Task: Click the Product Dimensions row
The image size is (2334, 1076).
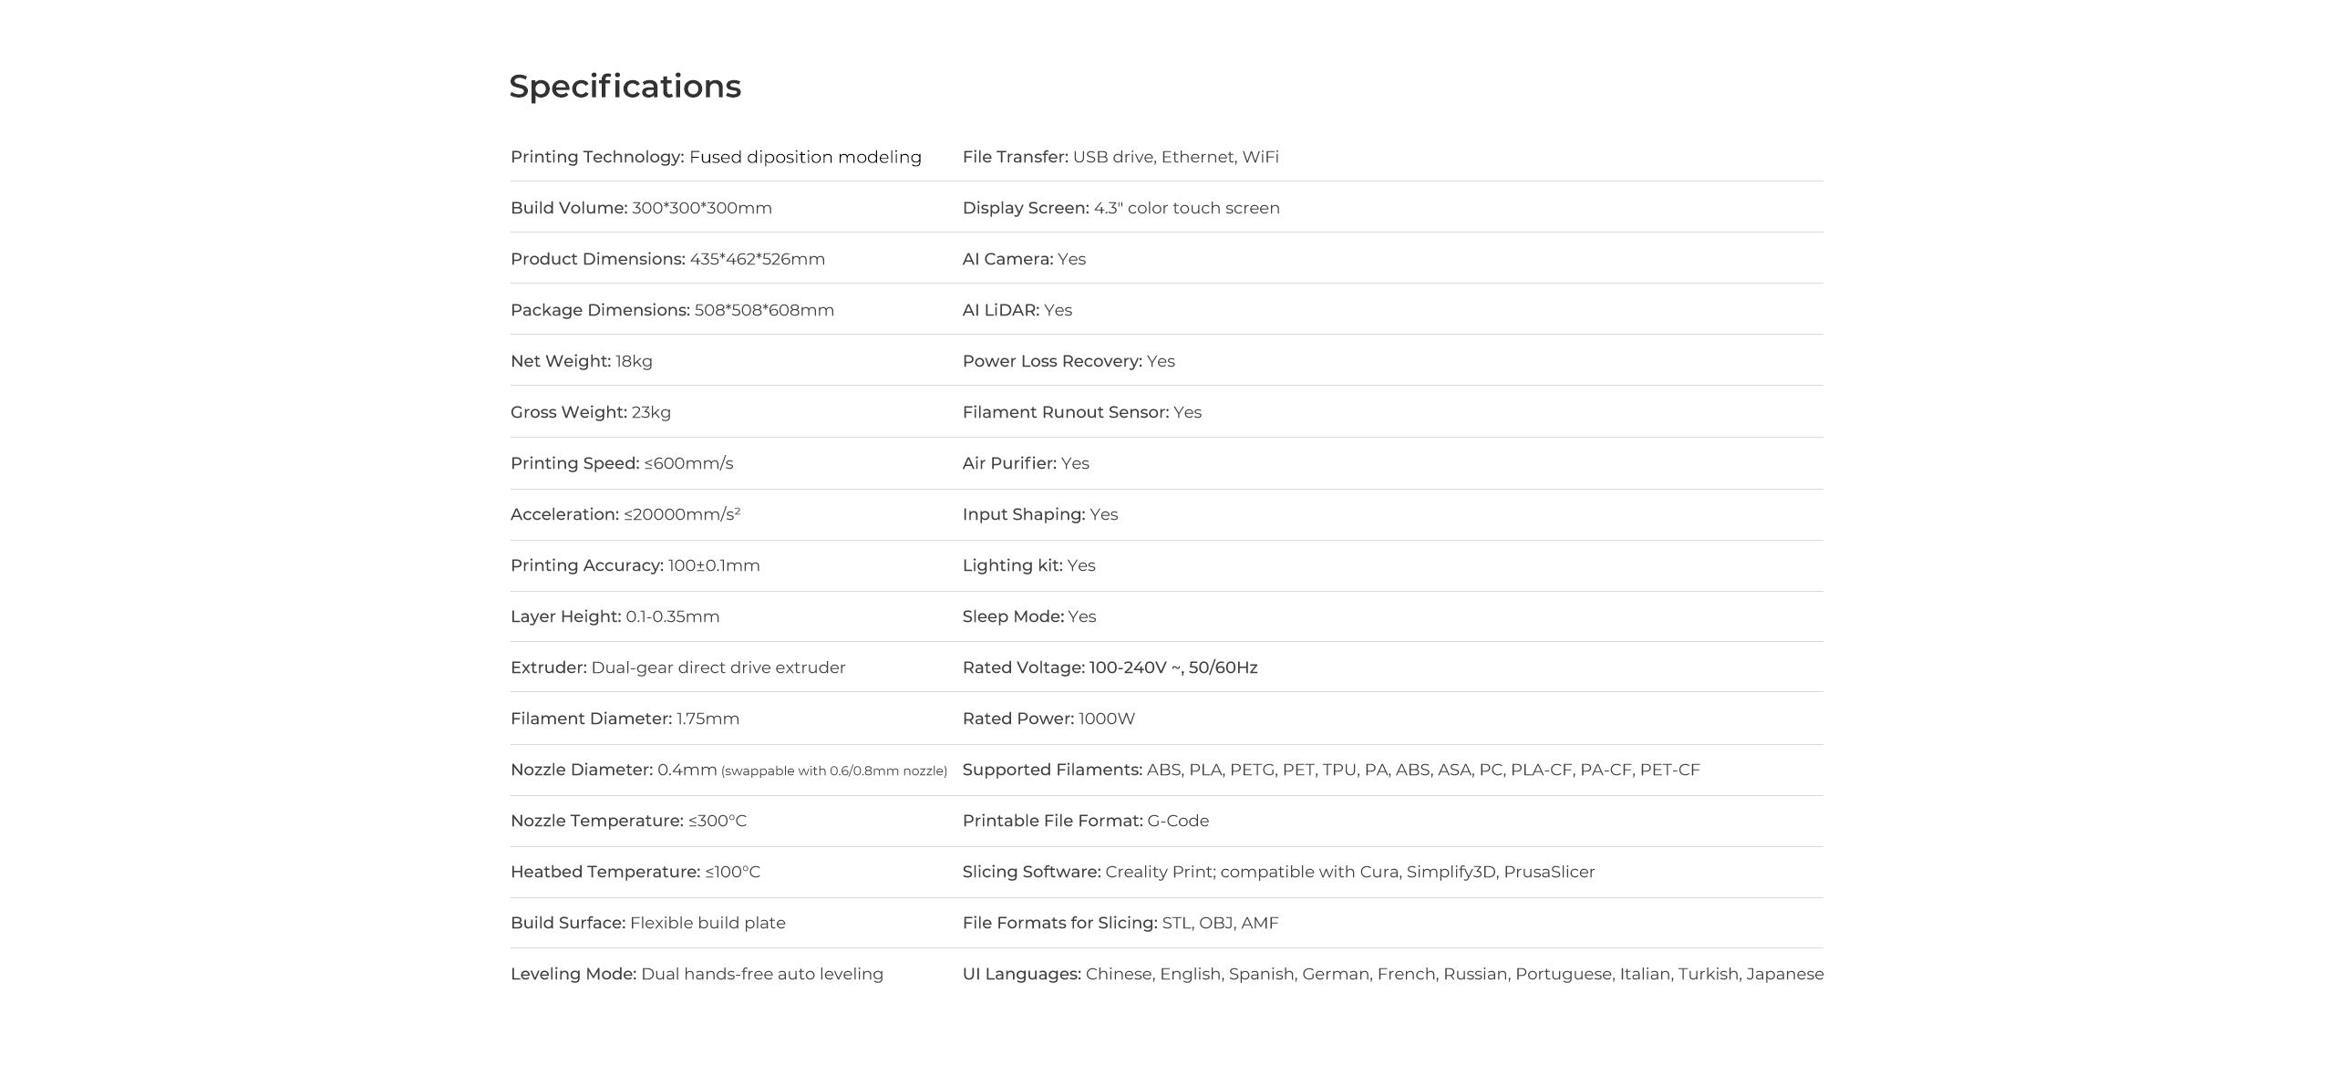Action: pos(667,259)
